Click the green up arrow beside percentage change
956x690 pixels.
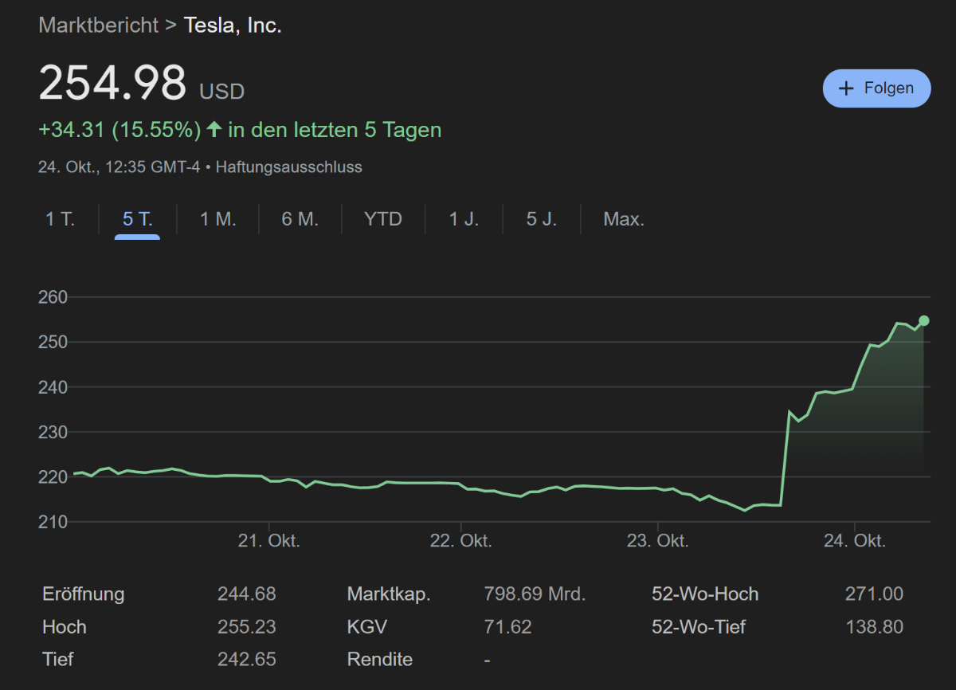click(214, 129)
